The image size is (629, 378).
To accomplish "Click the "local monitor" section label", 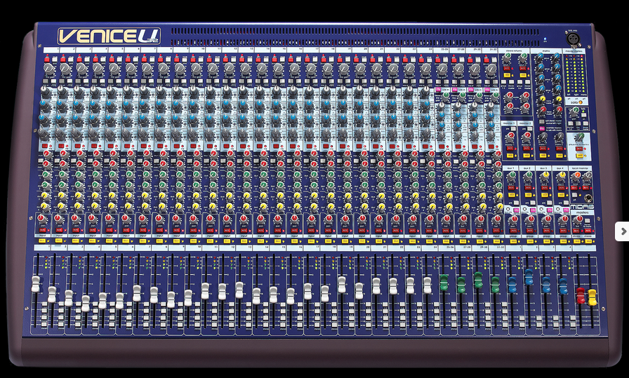I will [581, 168].
